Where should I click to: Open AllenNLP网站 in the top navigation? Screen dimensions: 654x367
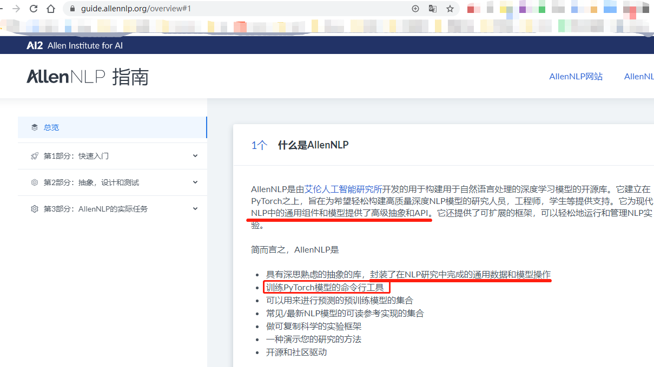pyautogui.click(x=576, y=76)
